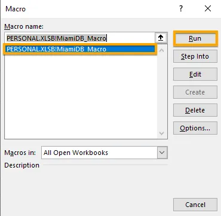Open the All Open Workbooks combo box
Image resolution: width=221 pixels, height=216 pixels.
(x=105, y=153)
